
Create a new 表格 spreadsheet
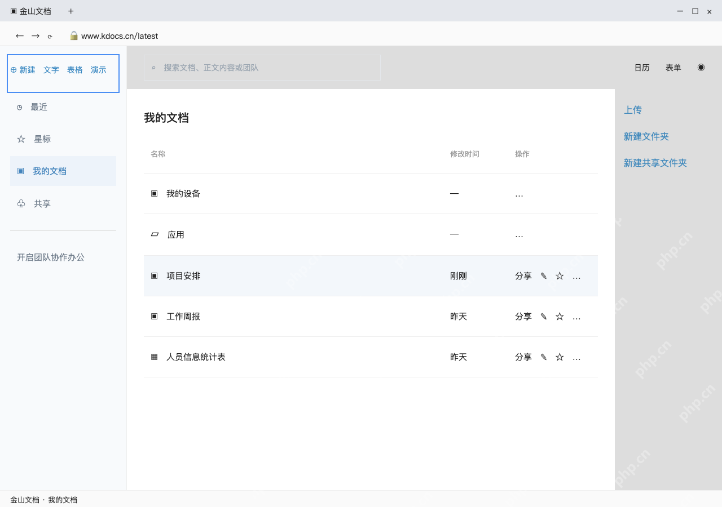[x=75, y=70]
